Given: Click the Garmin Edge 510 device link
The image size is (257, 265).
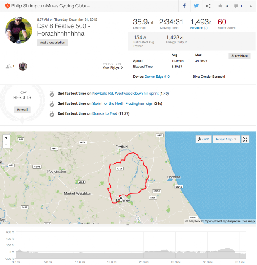Looking at the screenshot, I should point(157,77).
